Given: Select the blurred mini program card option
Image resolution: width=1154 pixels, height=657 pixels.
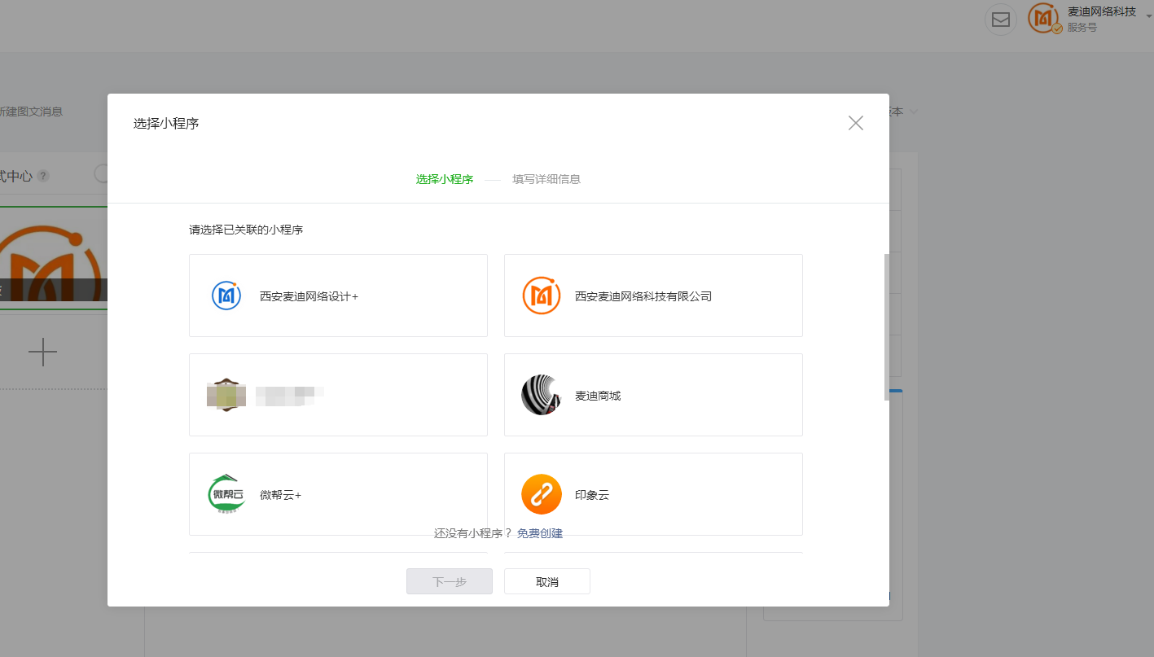Looking at the screenshot, I should pyautogui.click(x=338, y=395).
